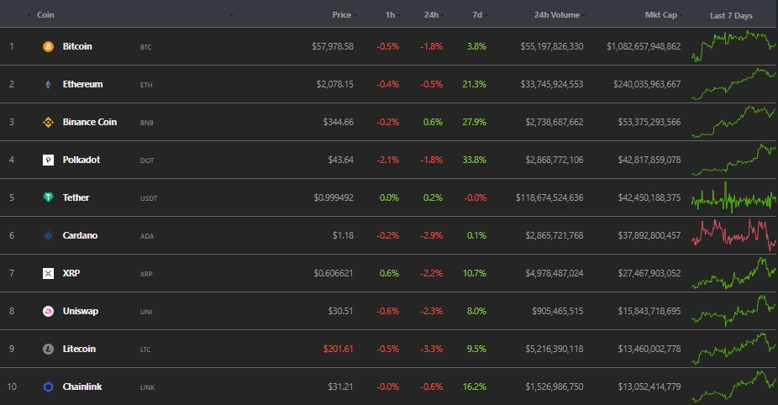Open the Chainlink name link
Viewport: 778px width, 405px height.
pos(81,387)
